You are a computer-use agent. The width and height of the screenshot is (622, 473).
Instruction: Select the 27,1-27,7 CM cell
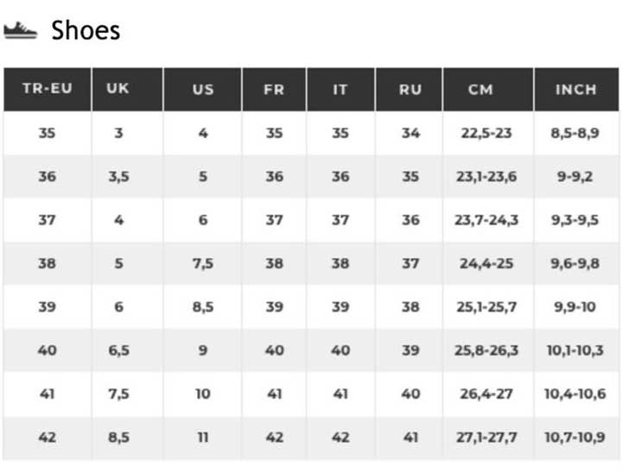[x=487, y=438]
